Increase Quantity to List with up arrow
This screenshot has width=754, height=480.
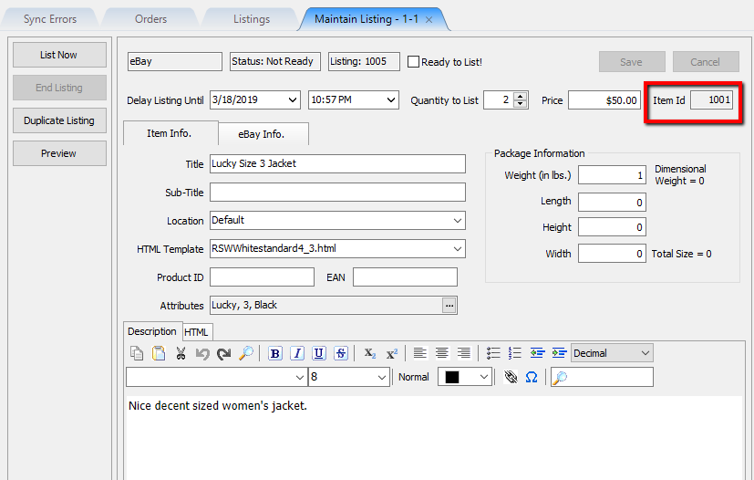tap(520, 97)
